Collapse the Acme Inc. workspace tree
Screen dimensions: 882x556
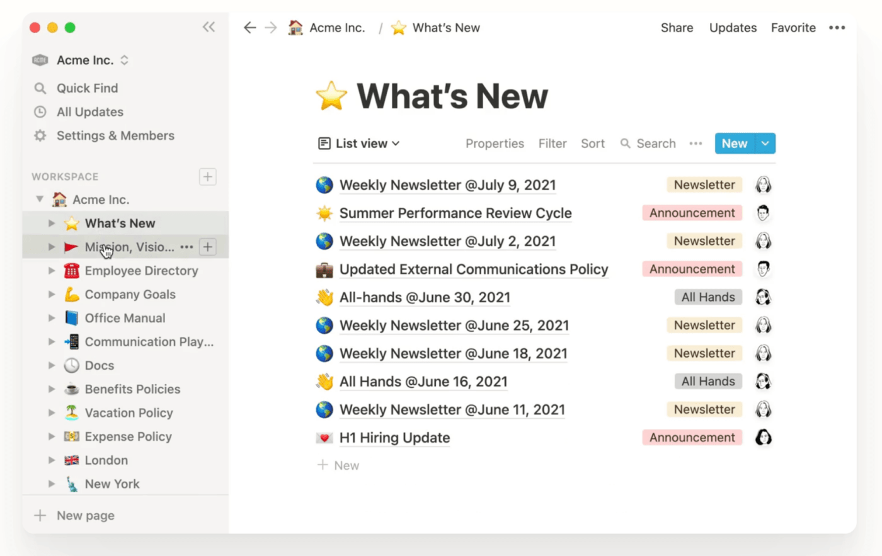(x=40, y=200)
